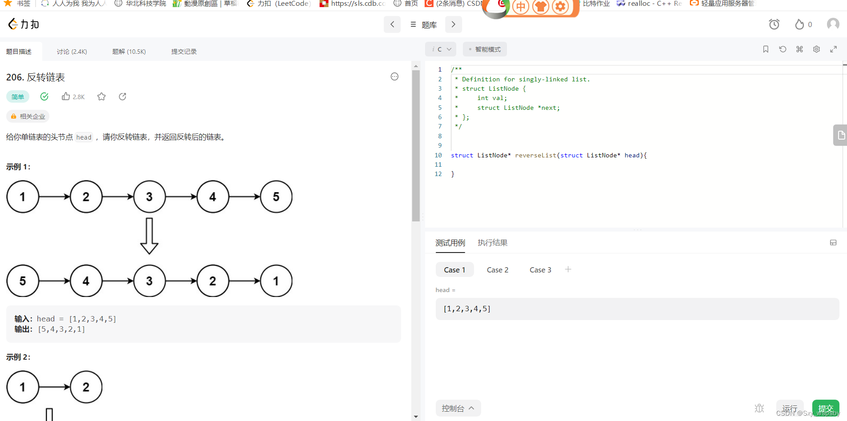
Task: Favorite the problem with star icon
Action: 101,96
